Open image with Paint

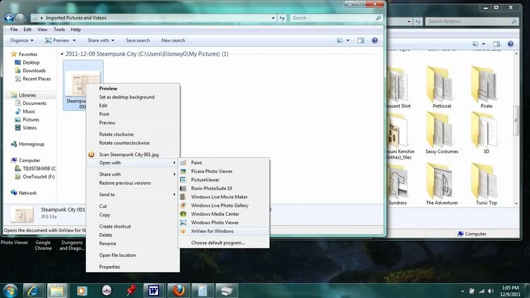point(224,163)
